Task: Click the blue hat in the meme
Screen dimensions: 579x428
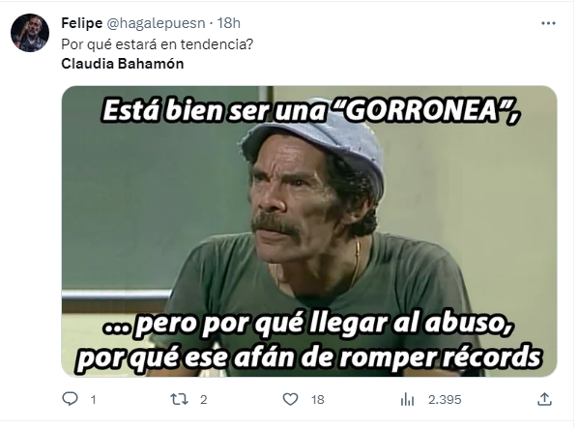Action: coord(314,144)
